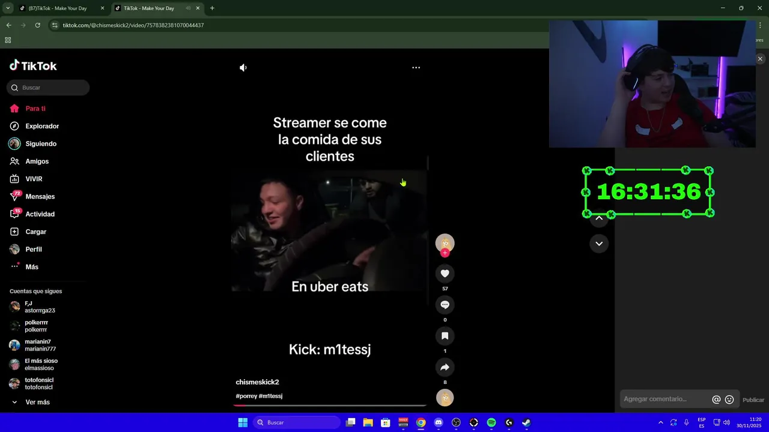Open Logitech G HUB from the taskbar
Screen dimensions: 769x432
pos(509,422)
